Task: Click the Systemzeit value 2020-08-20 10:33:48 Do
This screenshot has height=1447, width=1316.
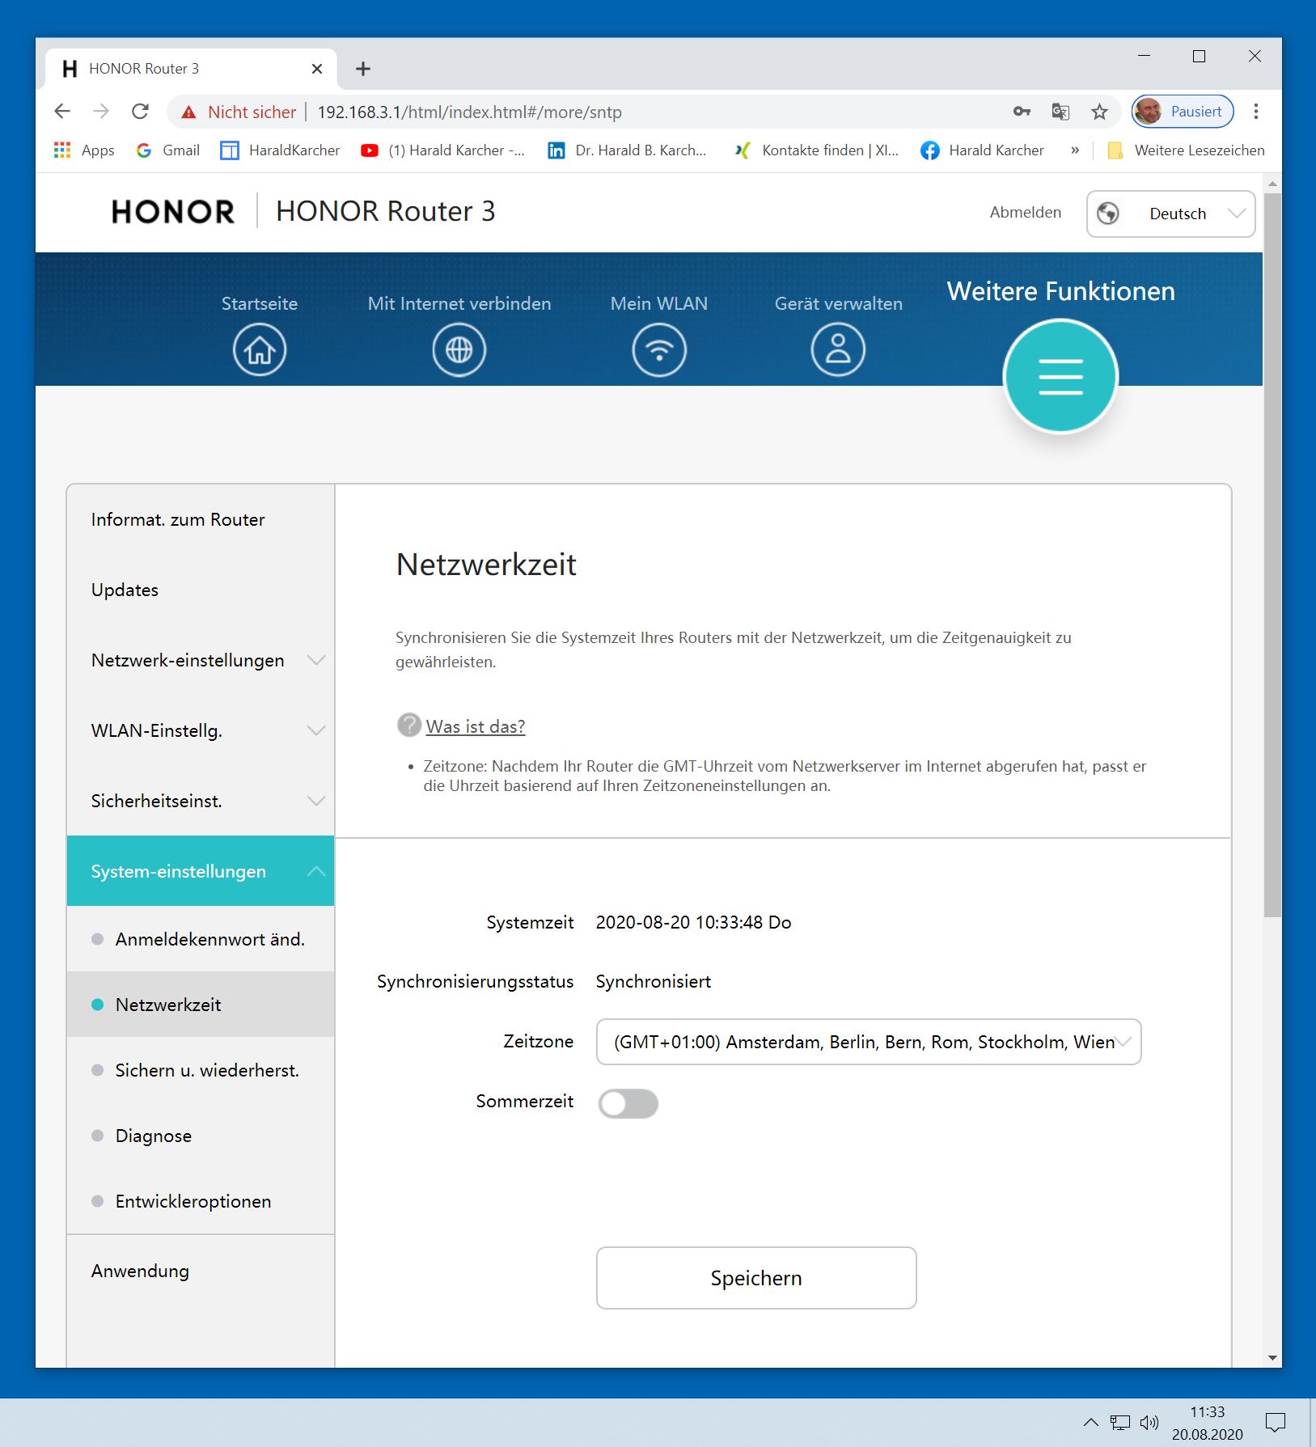Action: click(x=693, y=922)
